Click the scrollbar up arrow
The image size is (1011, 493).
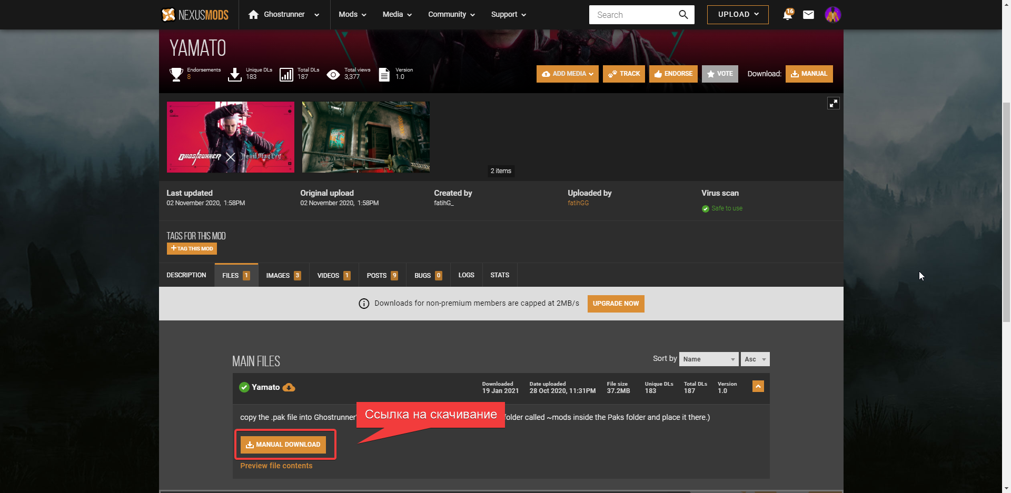pyautogui.click(x=1006, y=4)
